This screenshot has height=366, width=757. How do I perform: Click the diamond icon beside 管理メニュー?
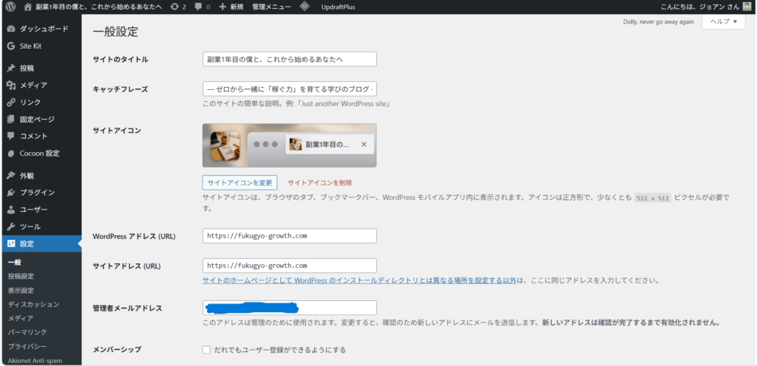click(x=305, y=7)
